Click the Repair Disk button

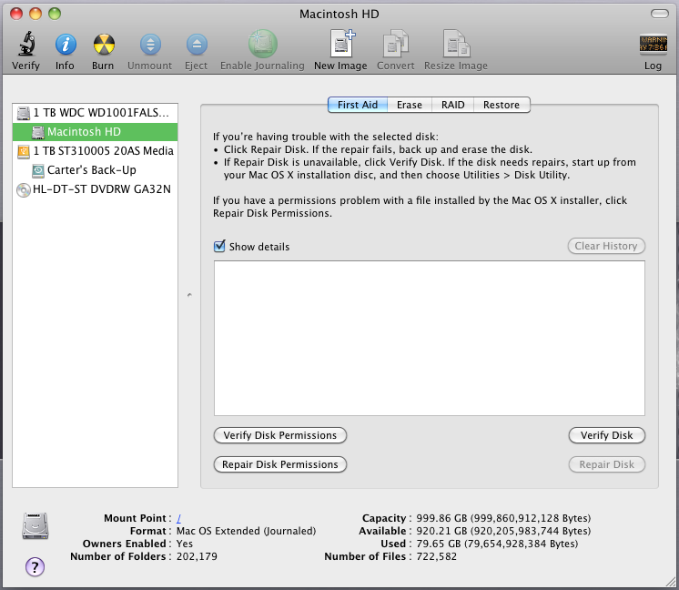pos(607,464)
